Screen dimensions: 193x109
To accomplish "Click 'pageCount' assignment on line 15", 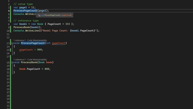I will coord(26,50).
